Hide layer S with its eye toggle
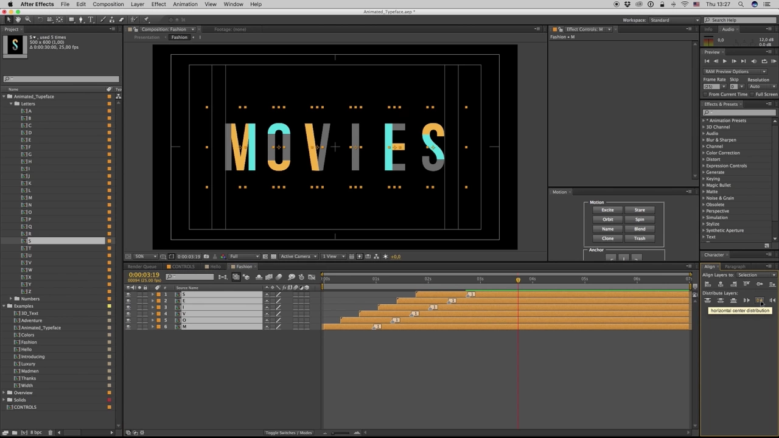Screen dimensions: 779x438 (128, 294)
